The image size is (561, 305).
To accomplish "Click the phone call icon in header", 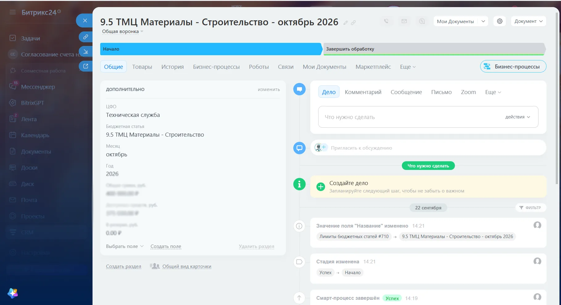I will point(386,21).
